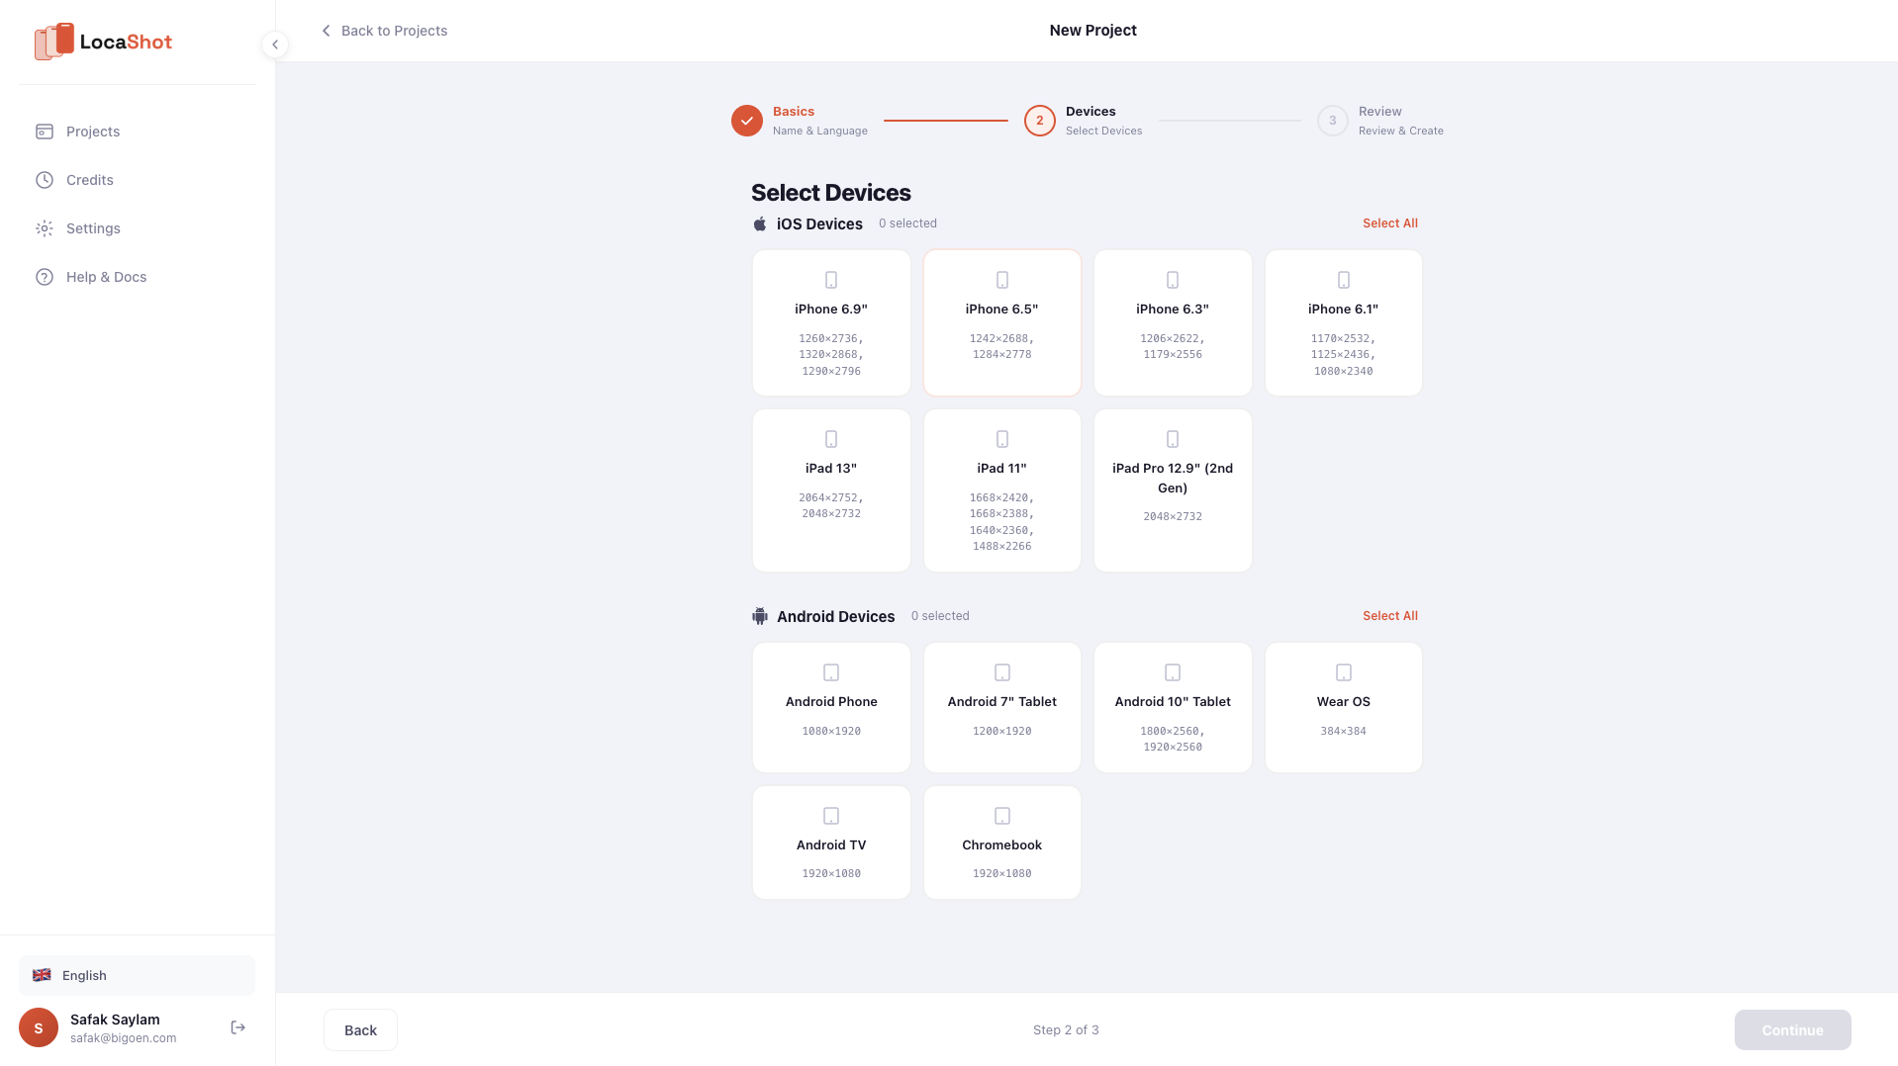Open the English language selector
Image resolution: width=1898 pixels, height=1066 pixels.
tap(136, 975)
